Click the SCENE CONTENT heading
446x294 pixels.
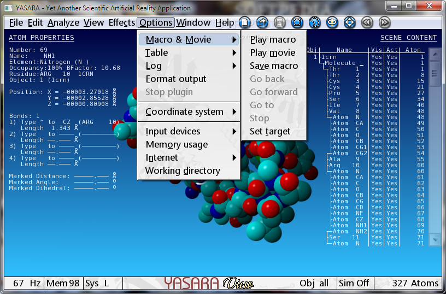408,38
